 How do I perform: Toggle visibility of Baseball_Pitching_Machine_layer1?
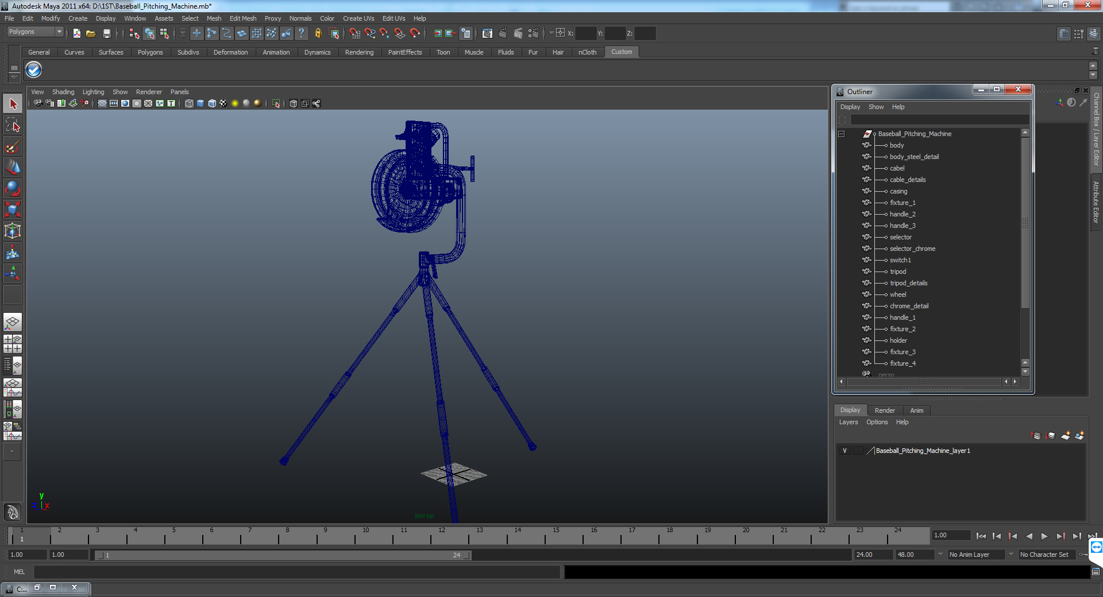coord(844,451)
